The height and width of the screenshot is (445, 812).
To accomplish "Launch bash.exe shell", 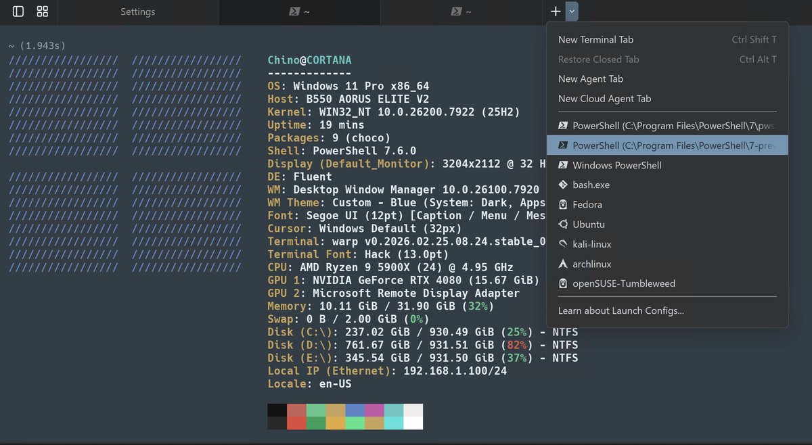I will pos(667,185).
